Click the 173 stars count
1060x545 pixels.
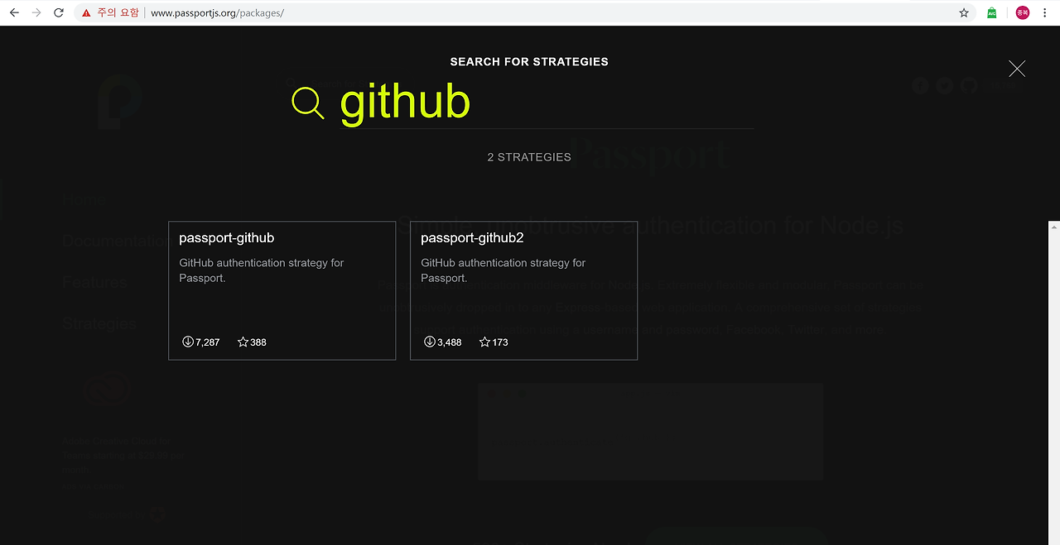click(500, 342)
